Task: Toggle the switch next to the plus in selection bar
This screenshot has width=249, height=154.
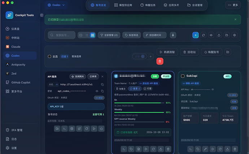Action: 140,56
